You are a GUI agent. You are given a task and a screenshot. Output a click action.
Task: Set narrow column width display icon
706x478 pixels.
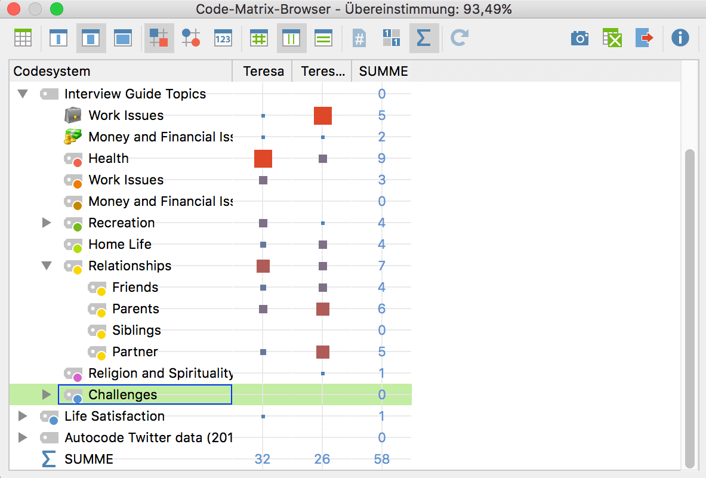pos(58,38)
